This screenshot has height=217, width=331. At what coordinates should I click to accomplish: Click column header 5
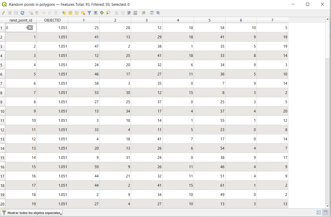tap(210, 20)
